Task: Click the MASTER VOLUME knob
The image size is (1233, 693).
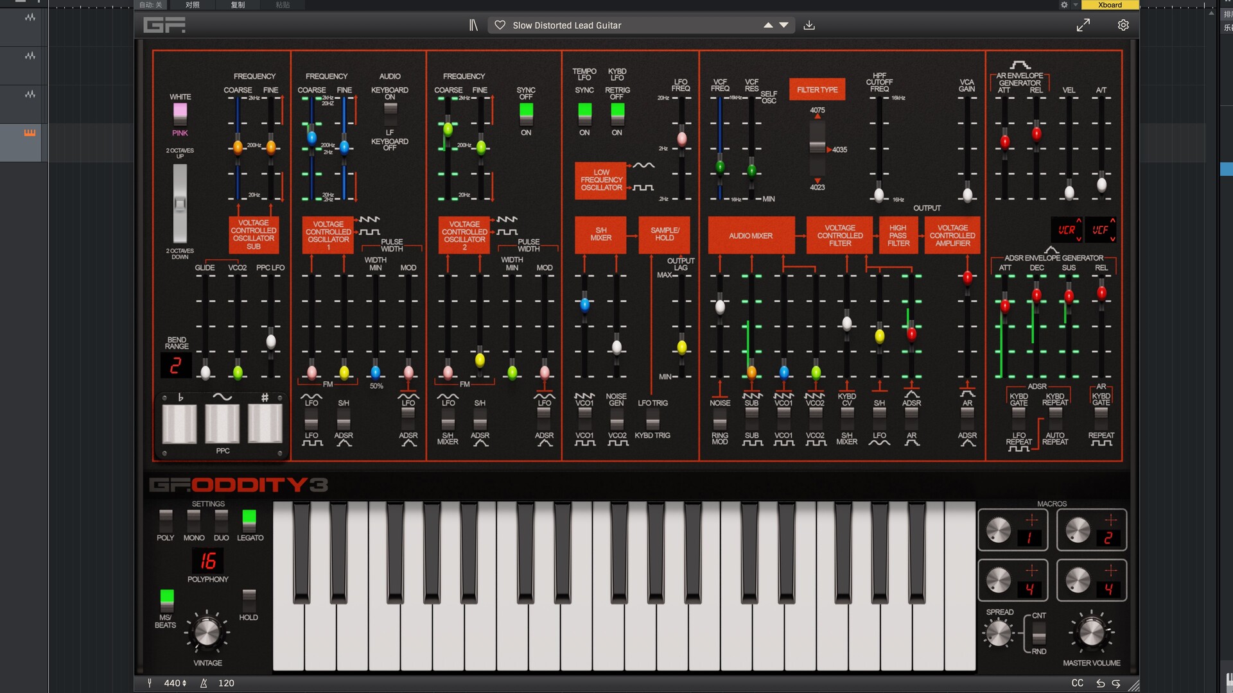Action: coord(1092,633)
